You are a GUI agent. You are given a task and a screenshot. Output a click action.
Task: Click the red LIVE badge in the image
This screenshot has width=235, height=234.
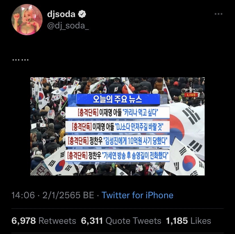tap(191, 95)
